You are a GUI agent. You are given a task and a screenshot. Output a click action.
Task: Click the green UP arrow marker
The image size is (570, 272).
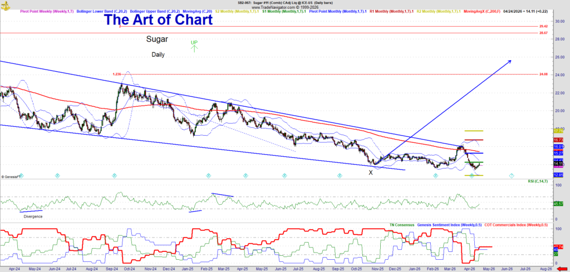194,46
